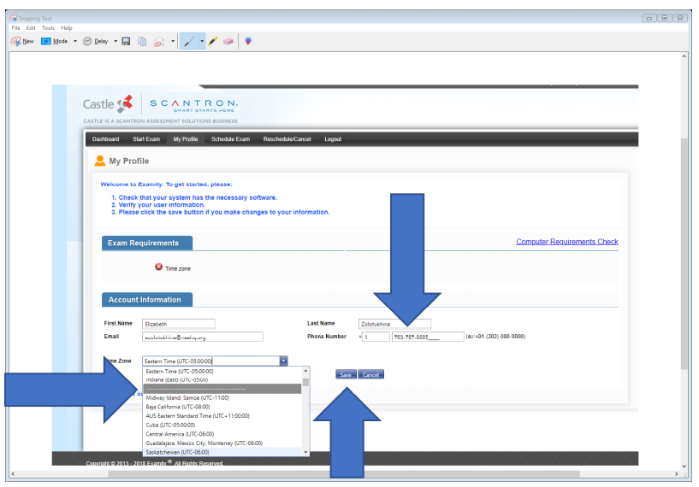Image resolution: width=699 pixels, height=487 pixels.
Task: Open the Schedule Exam tab
Action: [x=230, y=139]
